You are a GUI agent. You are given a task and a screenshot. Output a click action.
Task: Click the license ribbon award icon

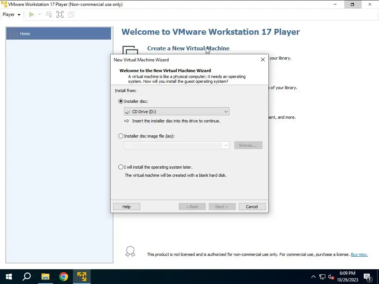pos(130,251)
